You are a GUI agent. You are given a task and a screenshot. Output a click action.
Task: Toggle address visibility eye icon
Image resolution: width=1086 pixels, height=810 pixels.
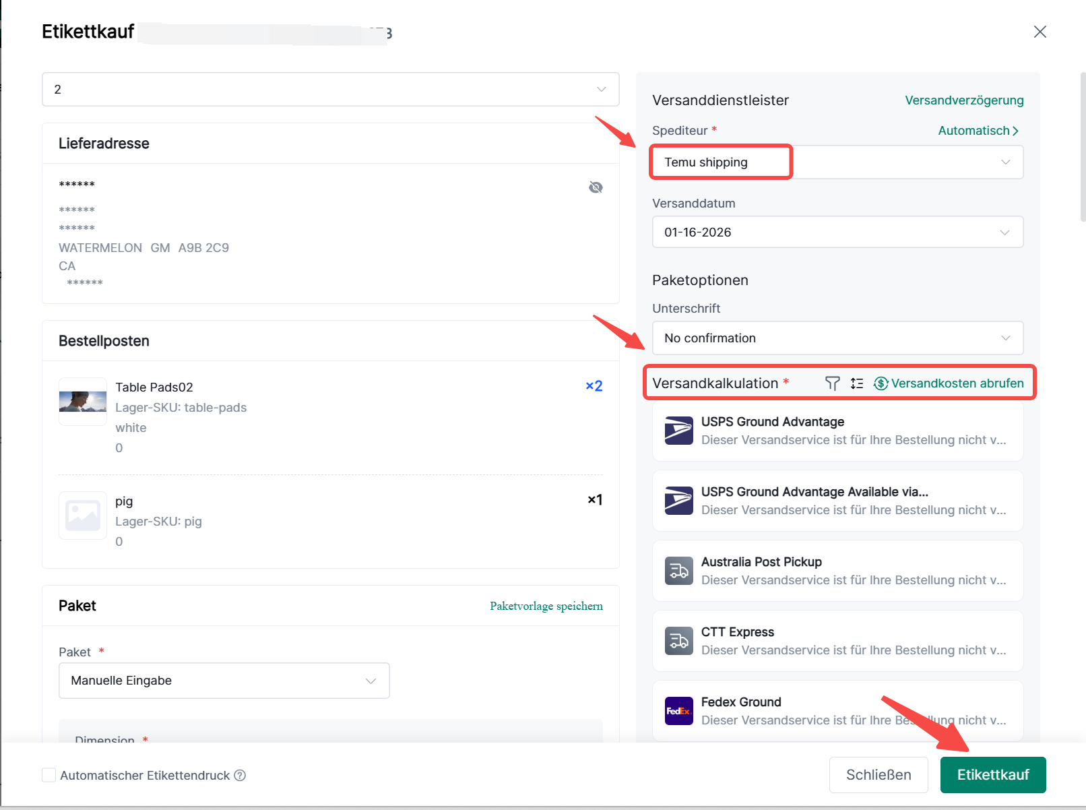pyautogui.click(x=596, y=187)
